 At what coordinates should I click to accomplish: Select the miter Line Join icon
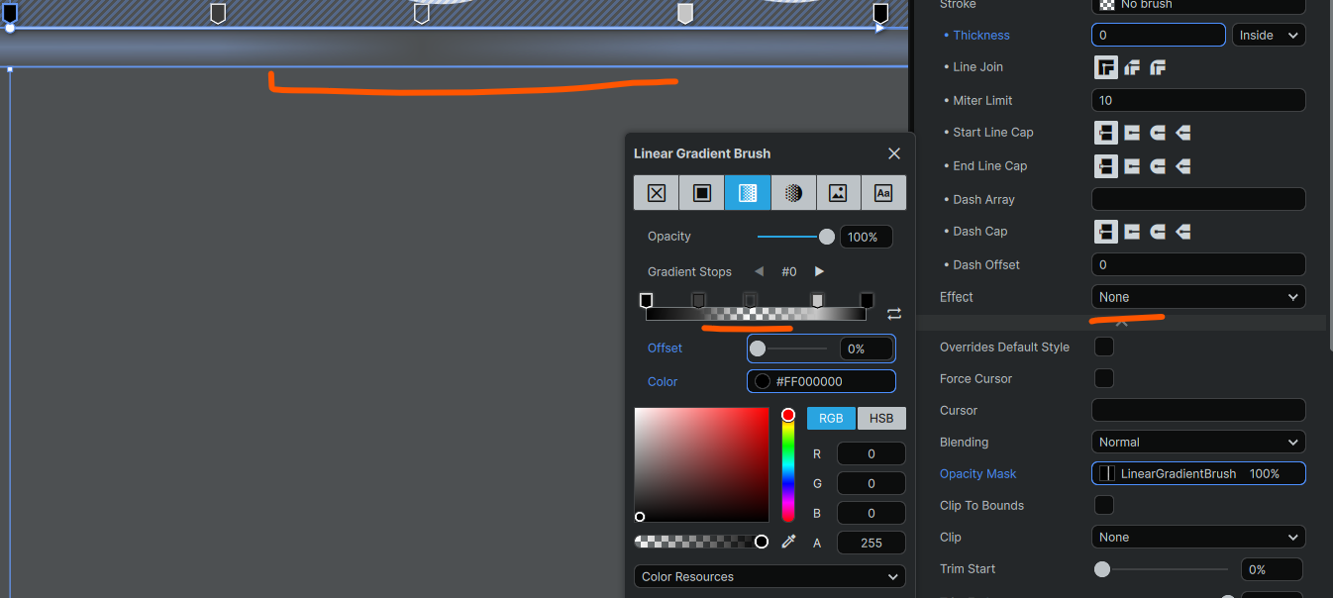pyautogui.click(x=1105, y=67)
